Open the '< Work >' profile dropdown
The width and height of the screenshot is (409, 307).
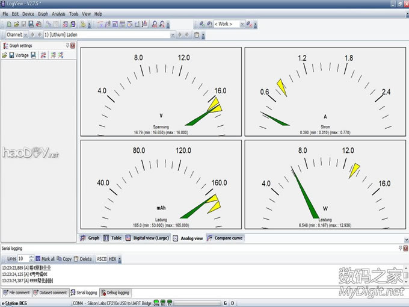pyautogui.click(x=241, y=24)
